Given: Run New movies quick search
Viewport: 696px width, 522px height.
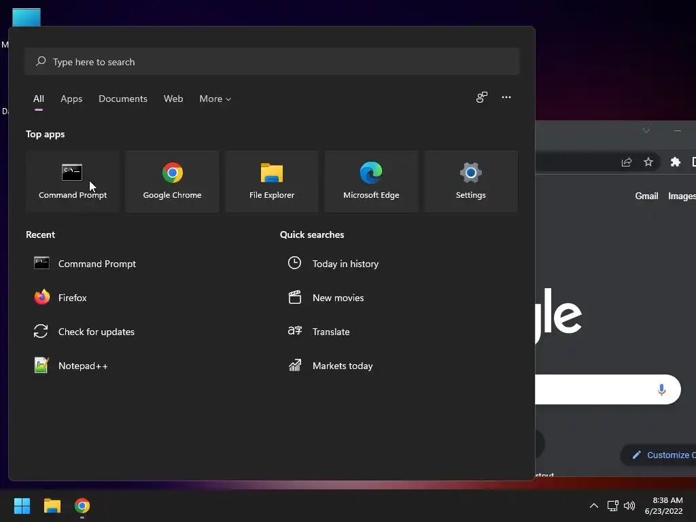Looking at the screenshot, I should point(326,298).
